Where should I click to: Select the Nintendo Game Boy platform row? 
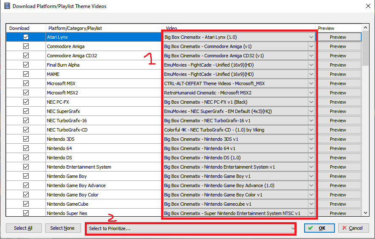pyautogui.click(x=104, y=176)
